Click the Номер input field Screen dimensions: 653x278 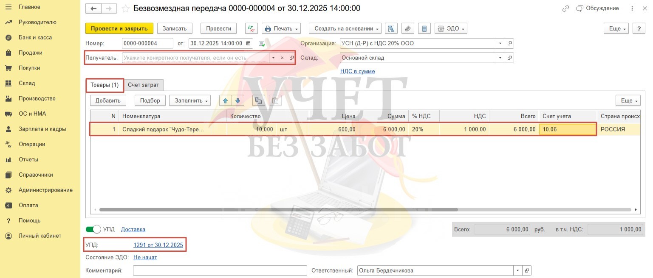click(x=147, y=43)
